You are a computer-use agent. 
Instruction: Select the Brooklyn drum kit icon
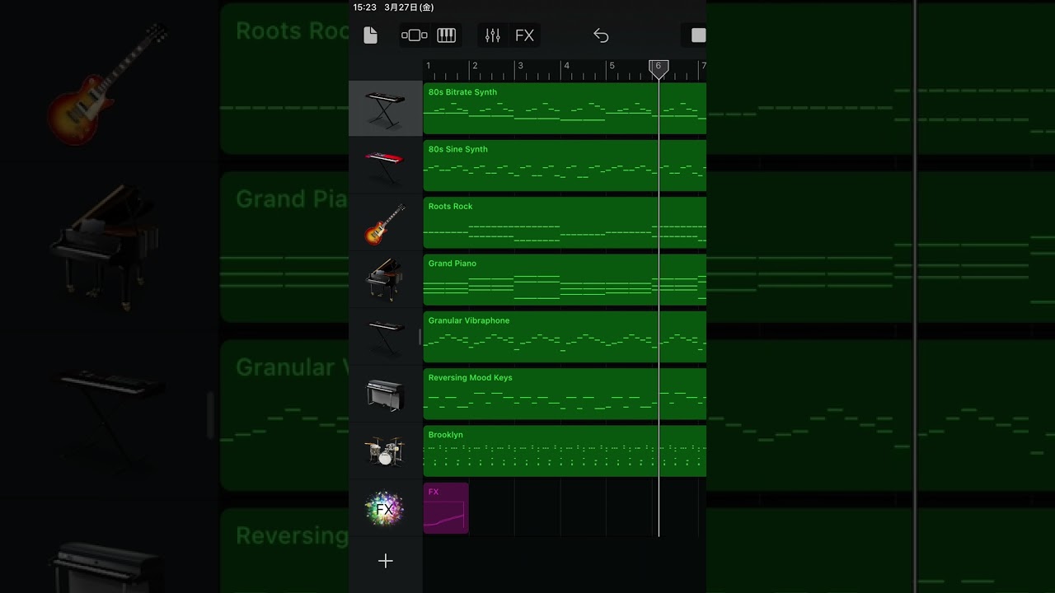point(385,451)
